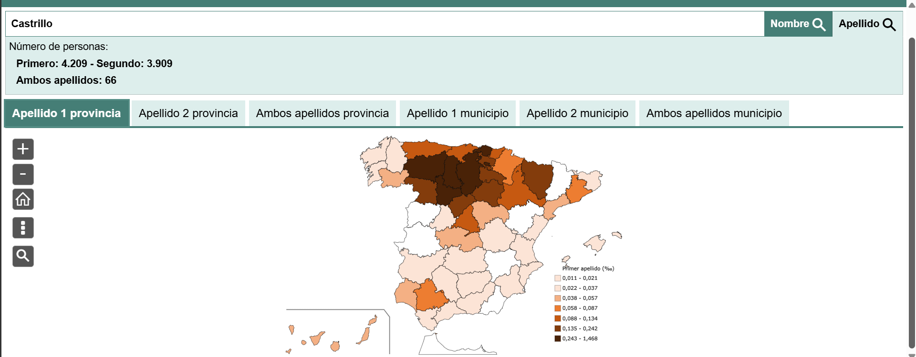Select Ambos apellidos municipio tab

(714, 113)
